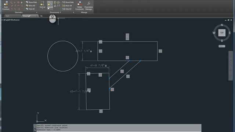The image size is (235, 132).
Task: Select the Equal geometric constraint icon
Action: pyautogui.click(x=22, y=9)
